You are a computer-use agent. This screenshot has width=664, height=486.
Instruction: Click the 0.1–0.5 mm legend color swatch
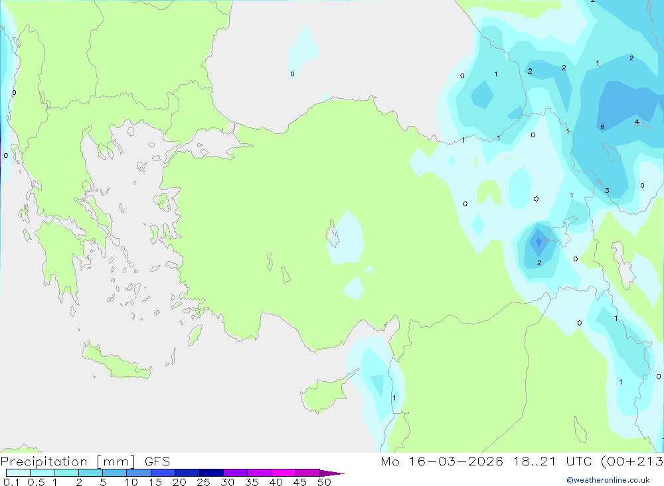click(18, 473)
